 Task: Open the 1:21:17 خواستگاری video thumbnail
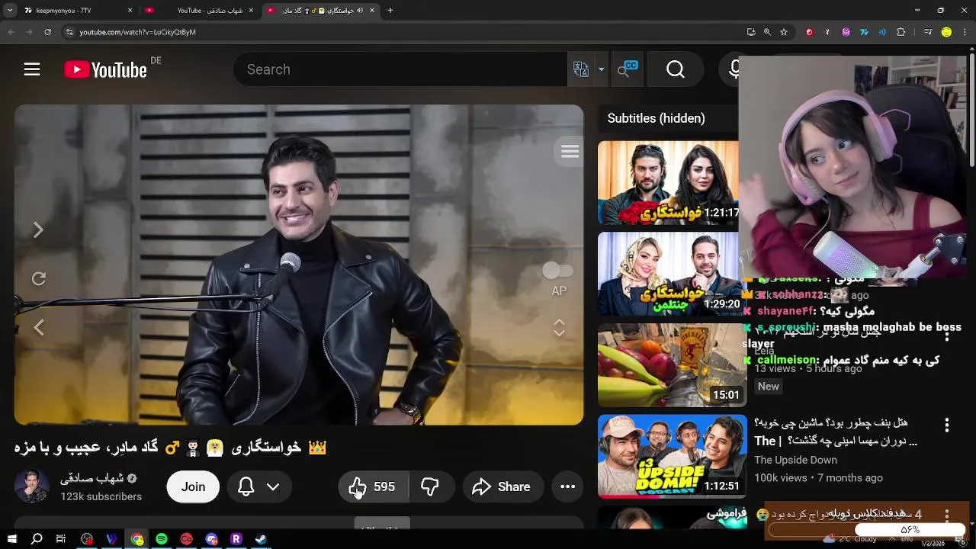point(669,182)
